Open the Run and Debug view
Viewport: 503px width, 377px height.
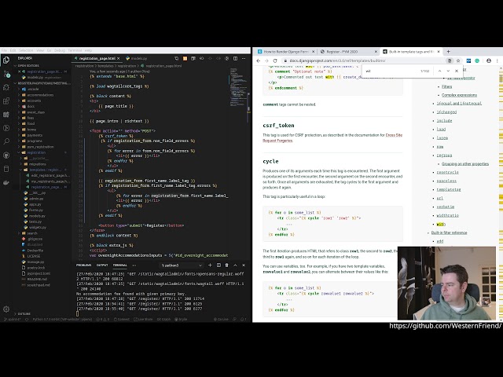(x=6, y=87)
